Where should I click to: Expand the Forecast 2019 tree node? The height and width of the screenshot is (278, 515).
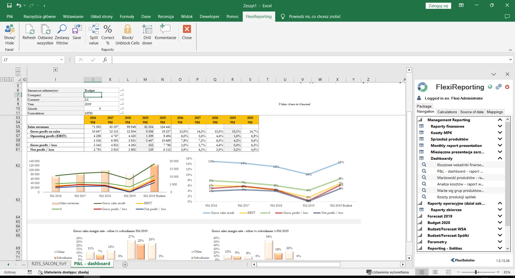click(x=500, y=216)
